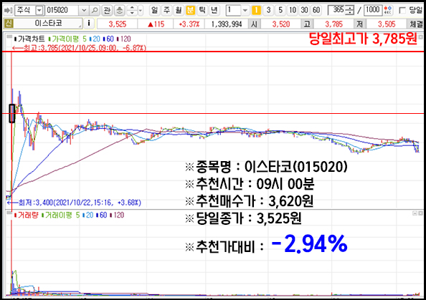Screen dimensions: 426x300
Task: Click the arrow link icon before 주식
Action: [8, 10]
